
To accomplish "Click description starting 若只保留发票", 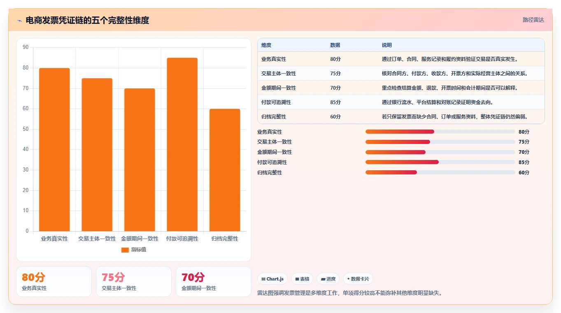I will [x=455, y=117].
